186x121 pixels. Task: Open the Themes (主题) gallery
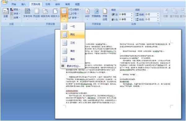coord(6,14)
